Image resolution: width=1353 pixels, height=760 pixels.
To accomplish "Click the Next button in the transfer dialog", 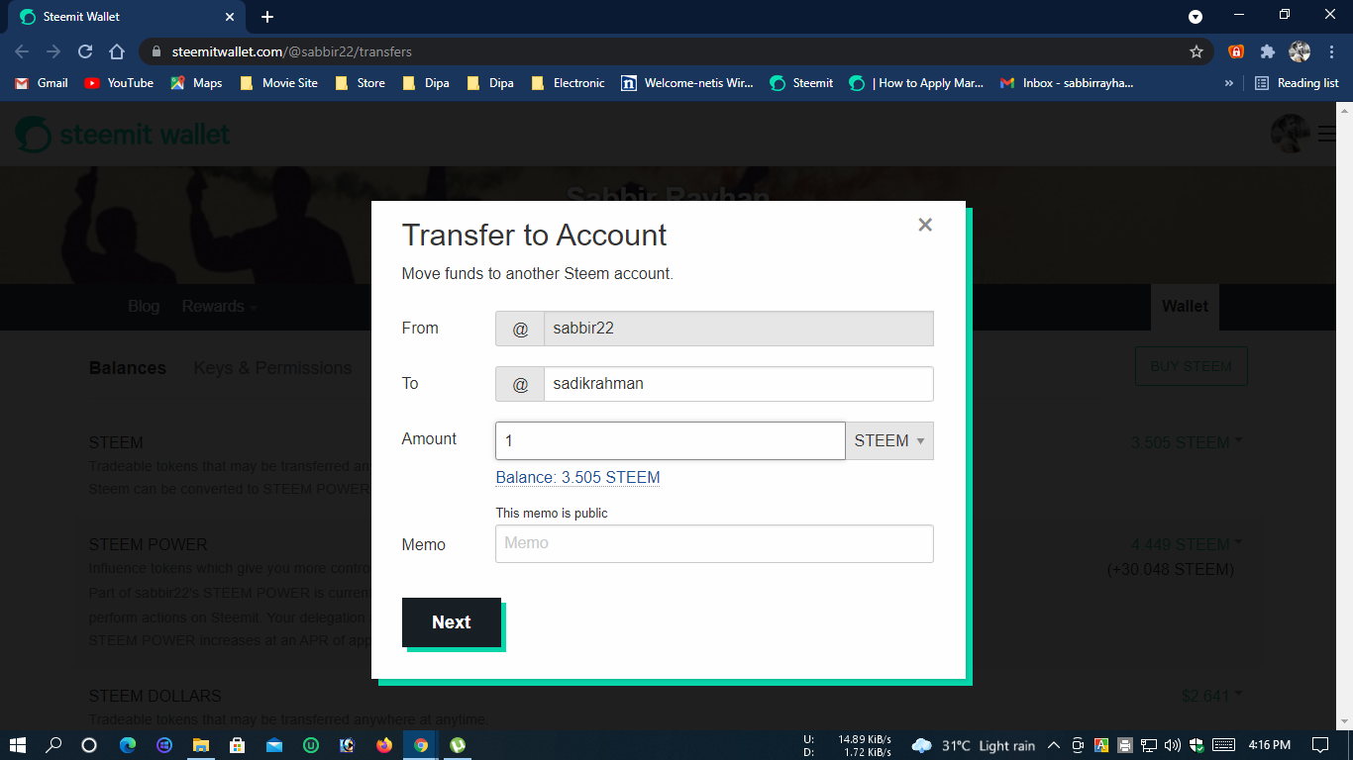I will pos(452,622).
